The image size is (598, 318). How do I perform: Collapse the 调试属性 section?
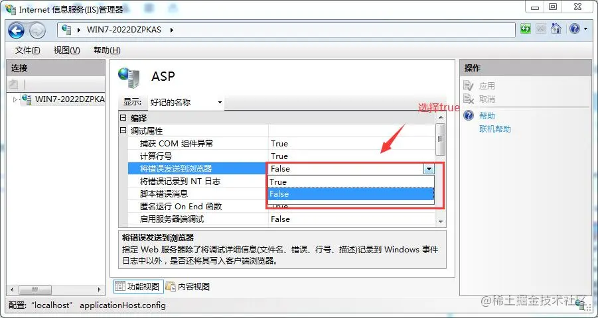pos(123,131)
